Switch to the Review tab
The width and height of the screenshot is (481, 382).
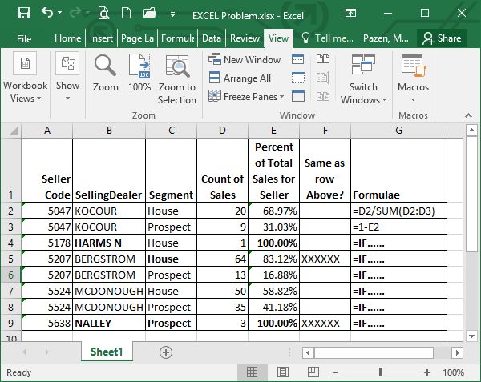245,38
